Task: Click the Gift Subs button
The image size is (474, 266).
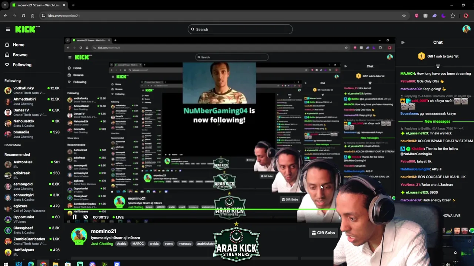Action: [323, 233]
